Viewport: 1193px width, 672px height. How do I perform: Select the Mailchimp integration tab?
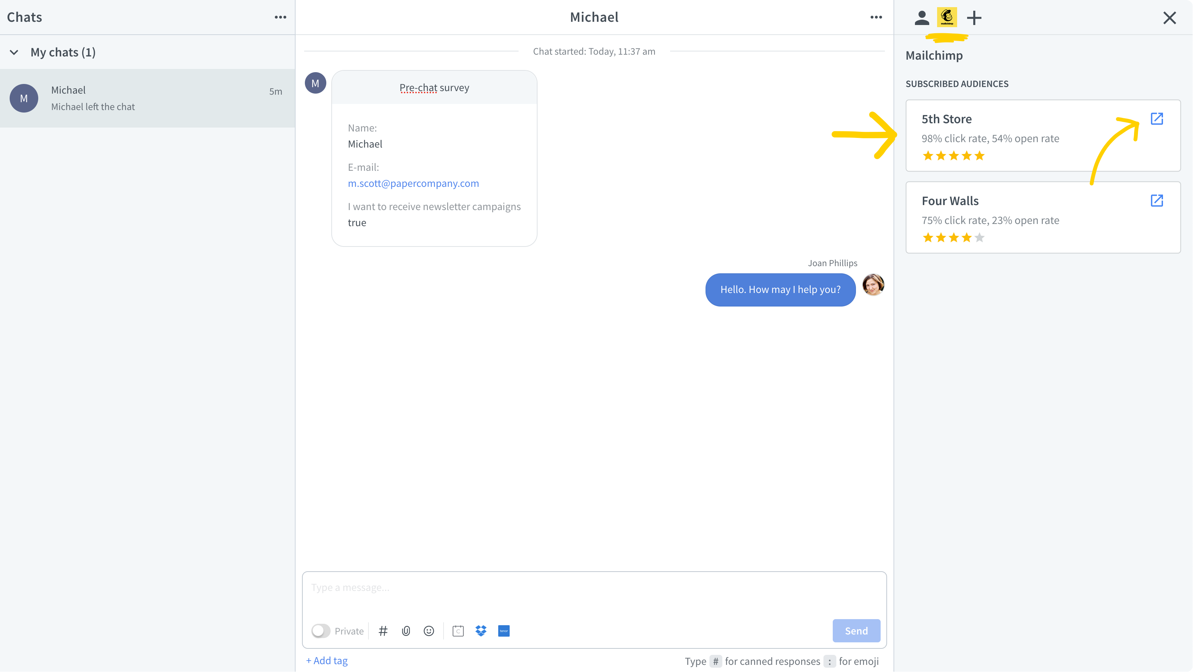pos(947,17)
